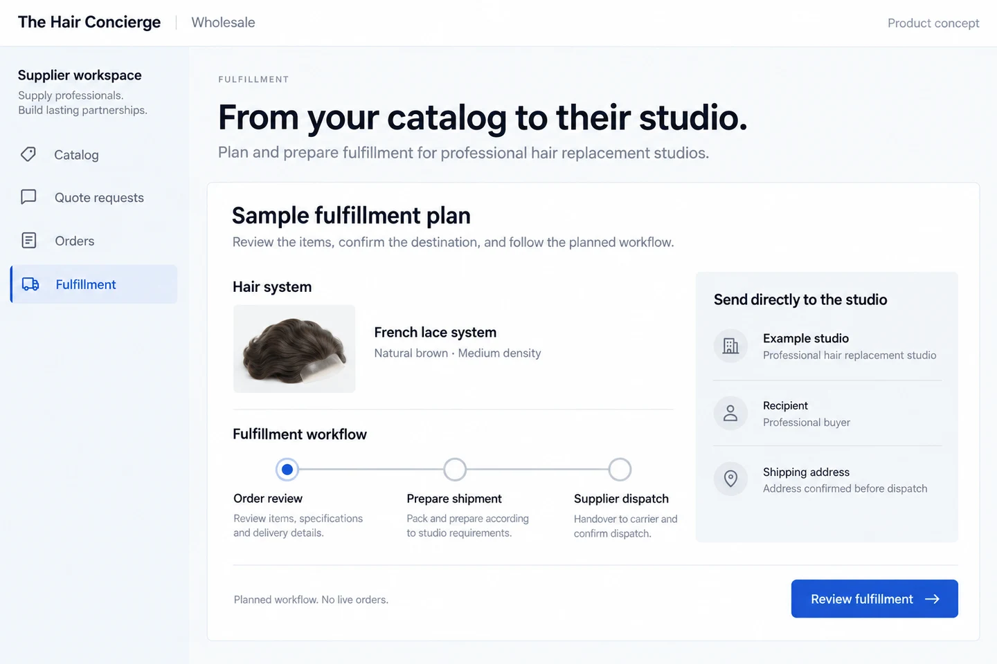Screen dimensions: 997x664
Task: Select the Prepare shipment step marker
Action: click(x=455, y=470)
